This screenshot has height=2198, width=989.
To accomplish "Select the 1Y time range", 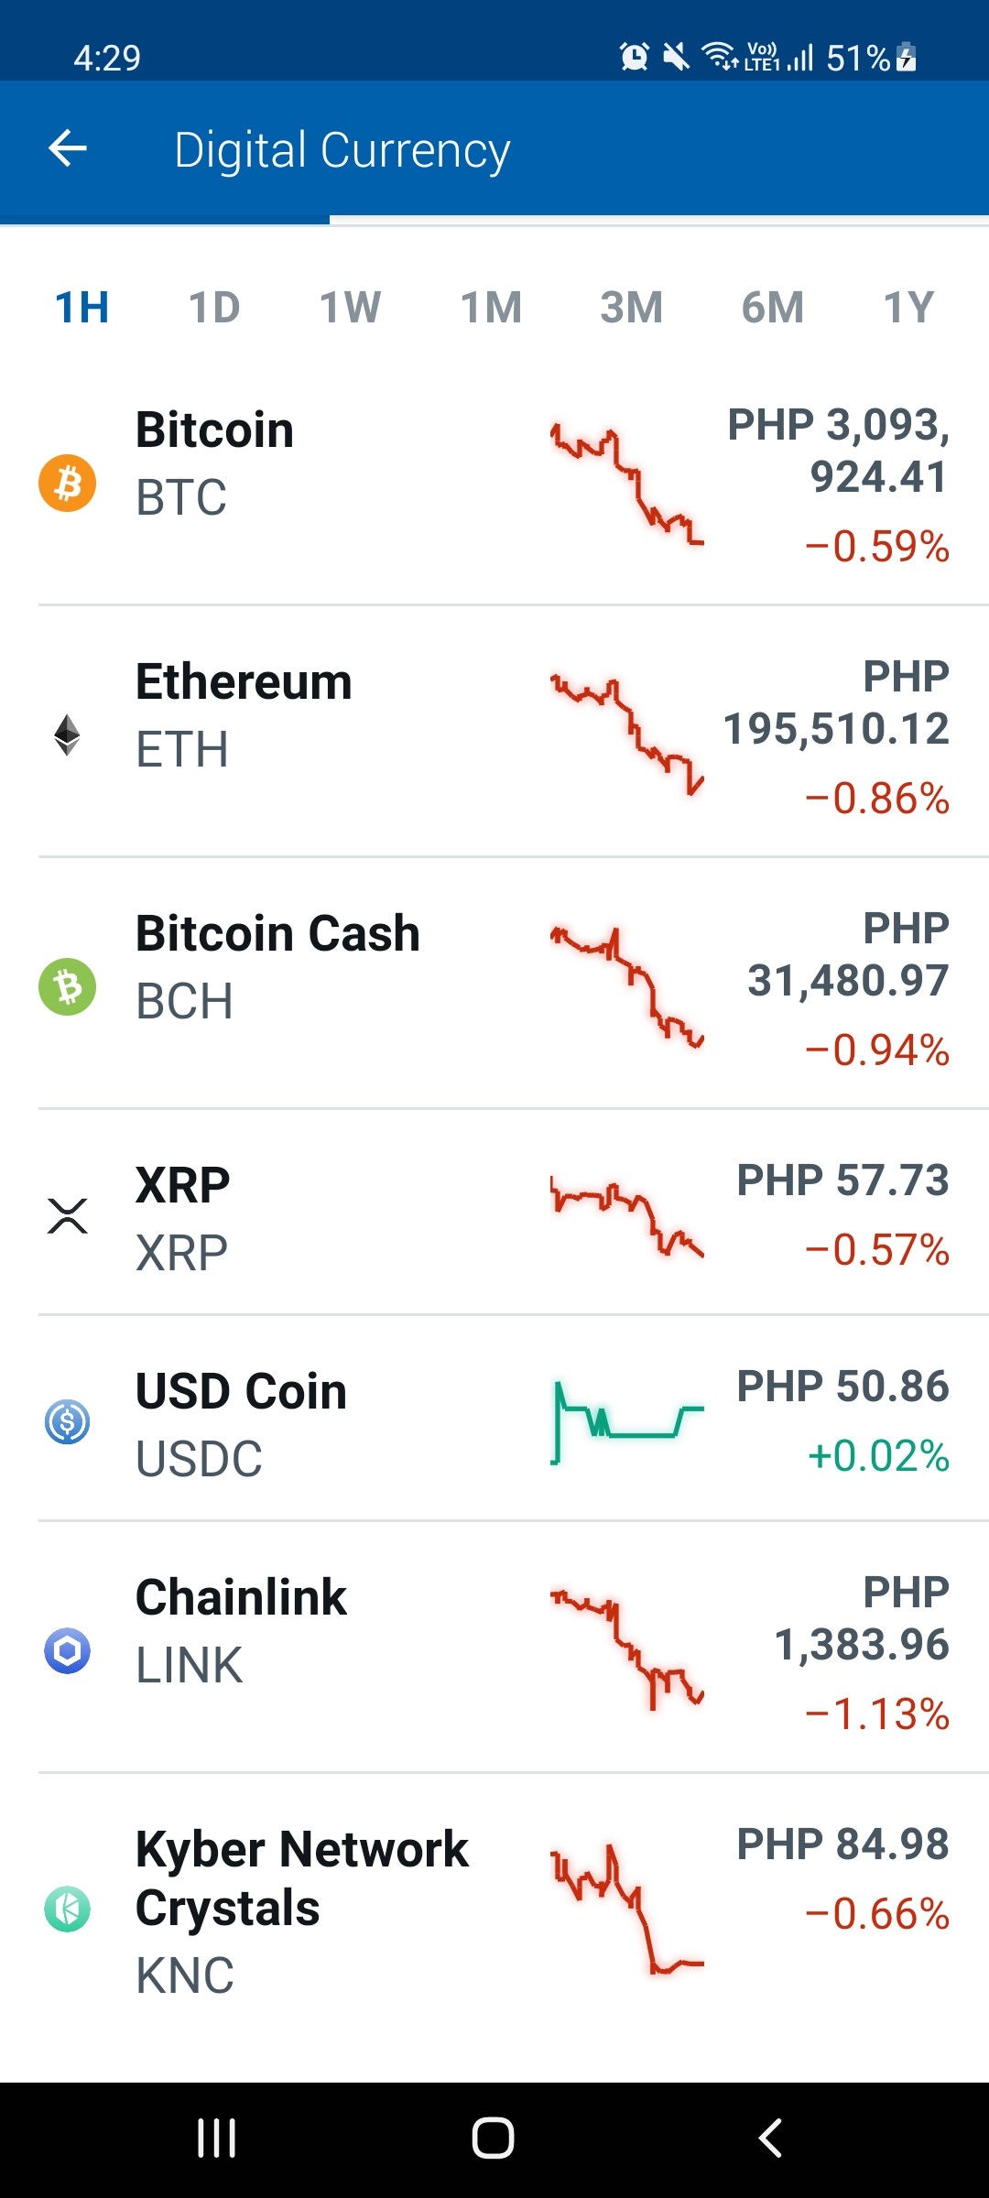I will [x=908, y=308].
